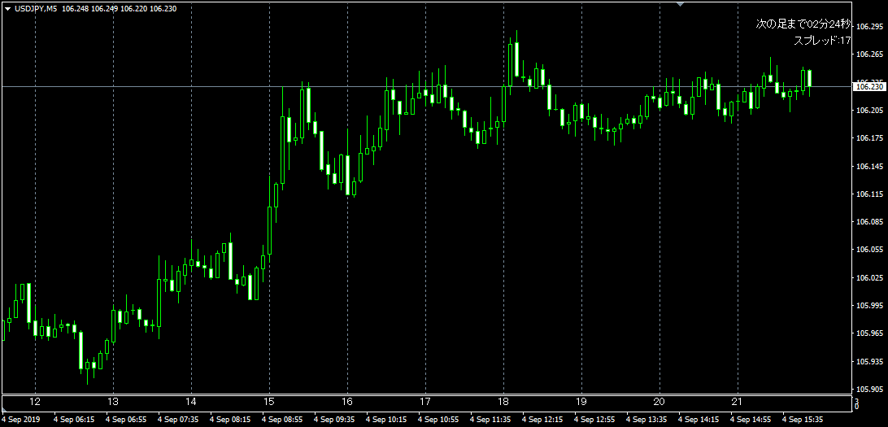Click price scale value 106.145

[870, 167]
